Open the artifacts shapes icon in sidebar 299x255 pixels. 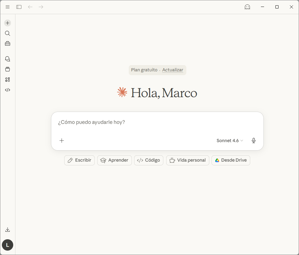pyautogui.click(x=8, y=80)
